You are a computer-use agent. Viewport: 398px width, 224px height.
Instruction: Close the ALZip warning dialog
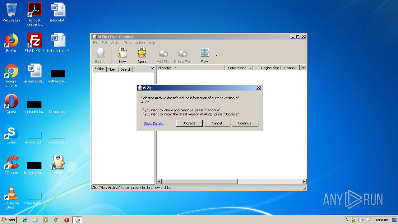point(258,88)
